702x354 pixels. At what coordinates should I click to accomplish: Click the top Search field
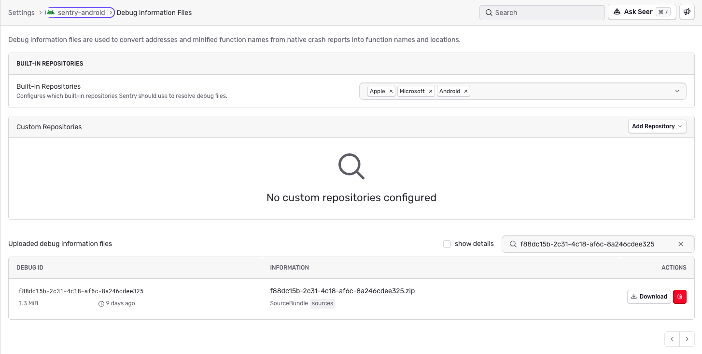pos(542,13)
